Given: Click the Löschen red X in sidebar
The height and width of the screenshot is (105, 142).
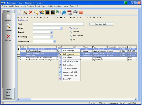Looking at the screenshot, I should click(8, 36).
